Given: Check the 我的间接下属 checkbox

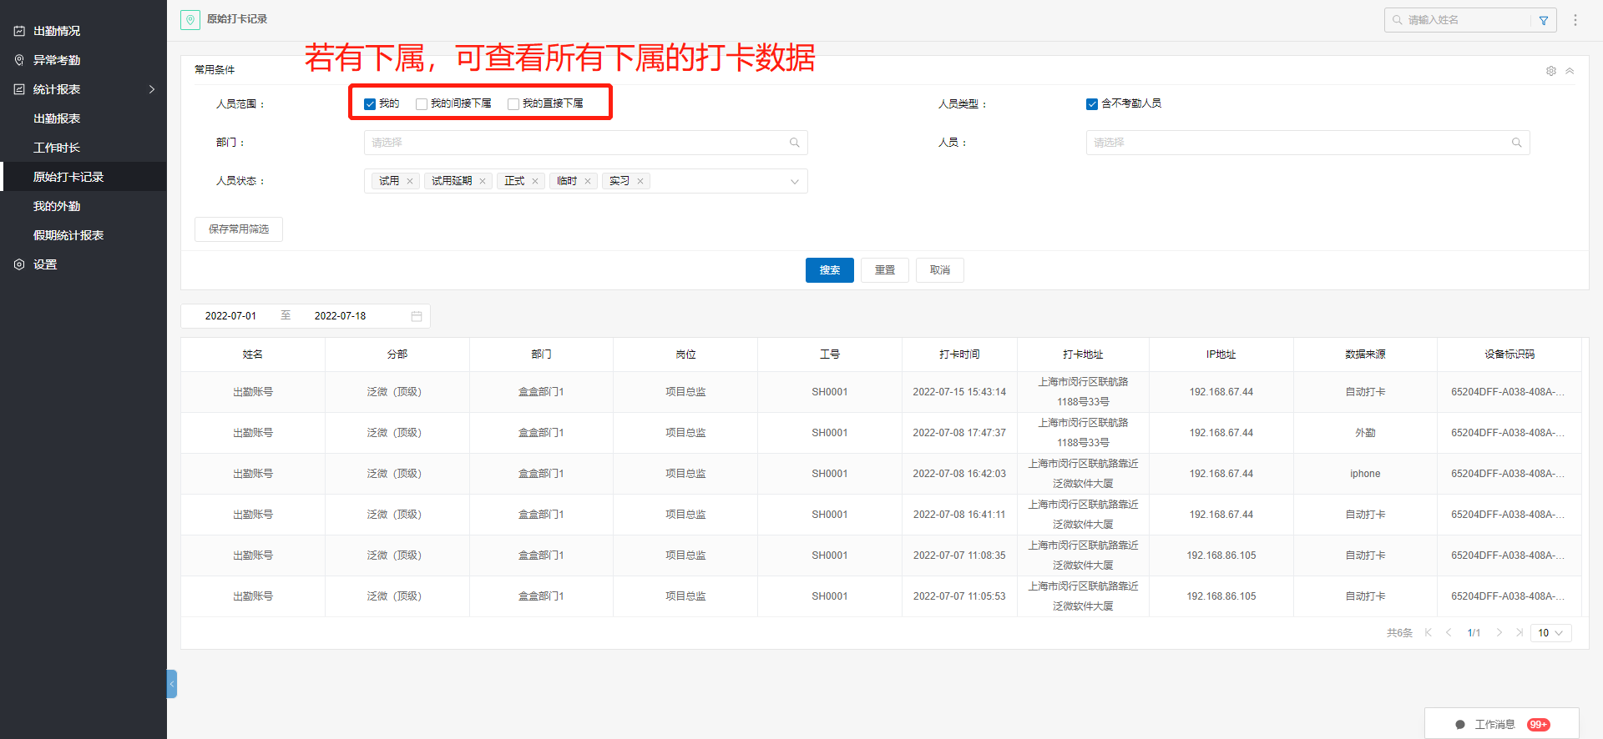Looking at the screenshot, I should tap(422, 104).
